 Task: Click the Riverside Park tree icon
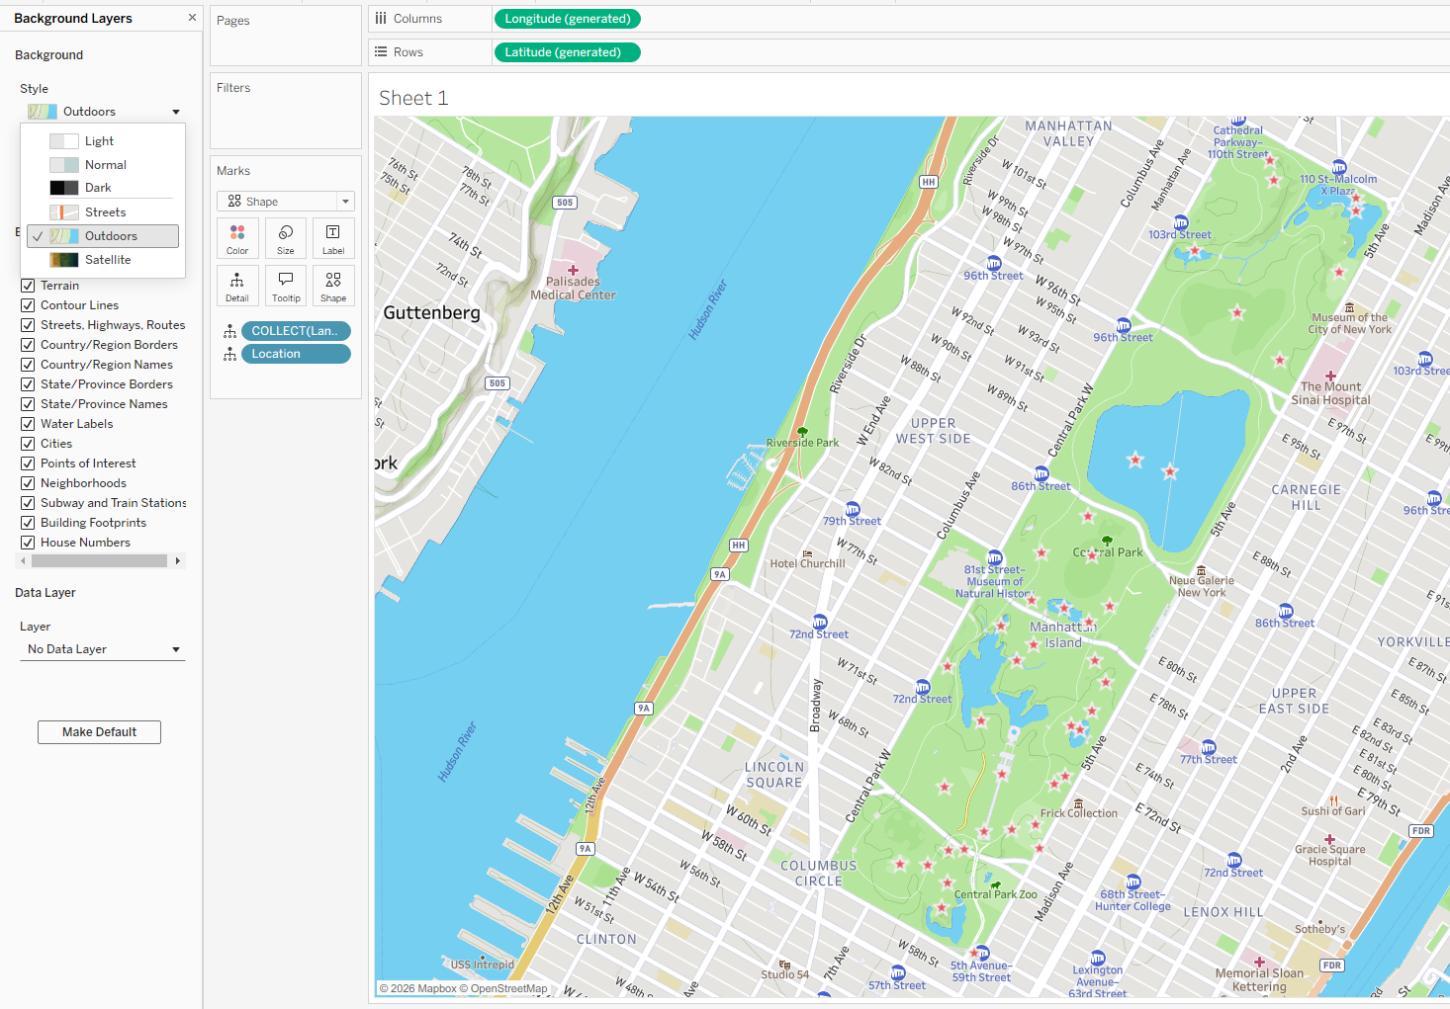click(802, 432)
